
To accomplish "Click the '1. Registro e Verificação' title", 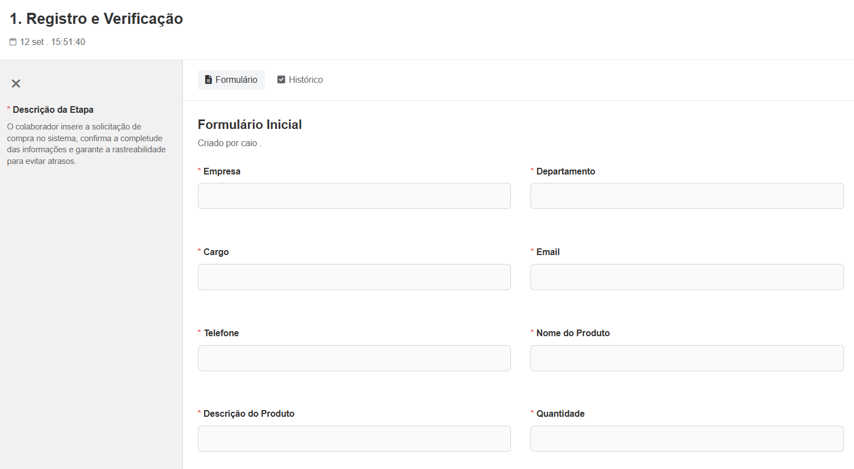I will 96,18.
